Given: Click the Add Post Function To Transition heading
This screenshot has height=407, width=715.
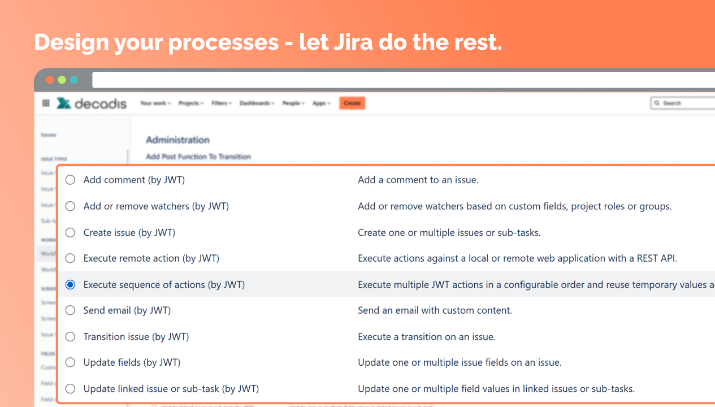Looking at the screenshot, I should point(198,157).
